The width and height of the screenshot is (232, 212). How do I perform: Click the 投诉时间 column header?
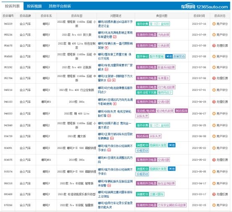pyautogui.click(x=199, y=16)
